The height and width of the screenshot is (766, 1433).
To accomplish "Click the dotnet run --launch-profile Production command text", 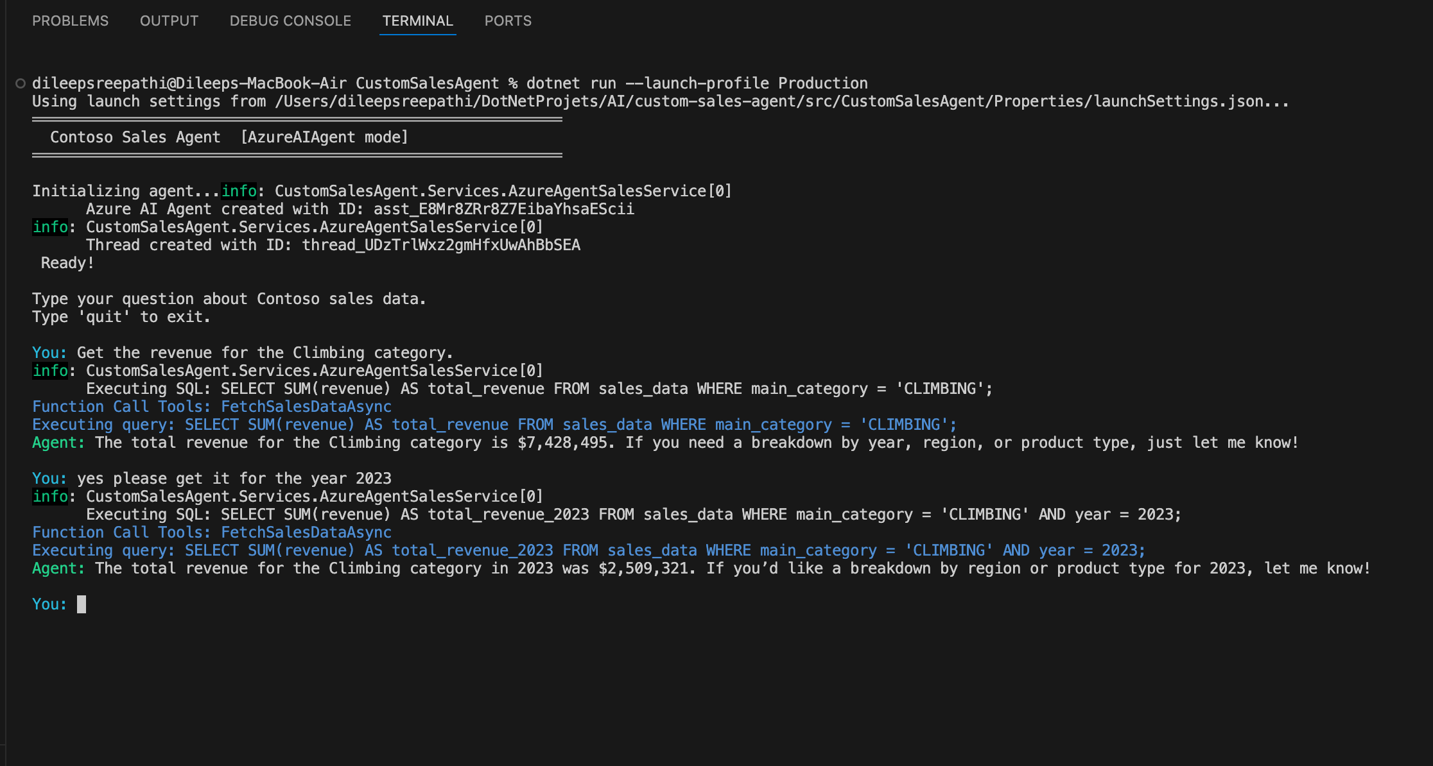I will click(697, 83).
